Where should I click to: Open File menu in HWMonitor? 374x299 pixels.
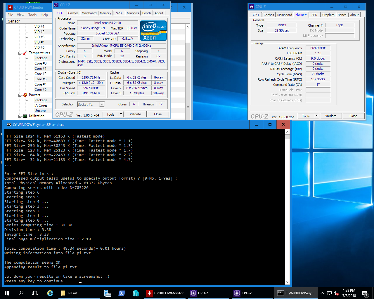point(10,15)
